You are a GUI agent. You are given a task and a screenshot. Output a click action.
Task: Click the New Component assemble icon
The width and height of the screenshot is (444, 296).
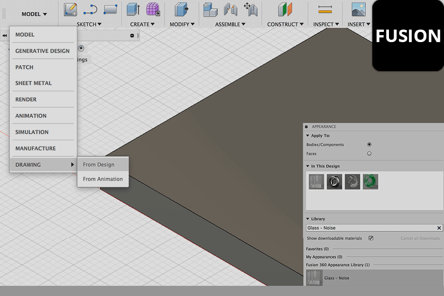[210, 9]
